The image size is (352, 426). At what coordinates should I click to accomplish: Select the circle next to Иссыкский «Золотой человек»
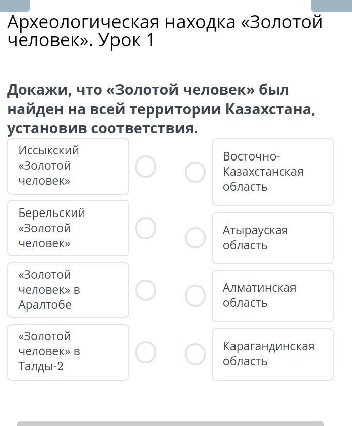pos(146,167)
